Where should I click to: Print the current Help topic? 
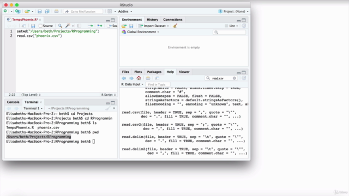[x=148, y=78]
